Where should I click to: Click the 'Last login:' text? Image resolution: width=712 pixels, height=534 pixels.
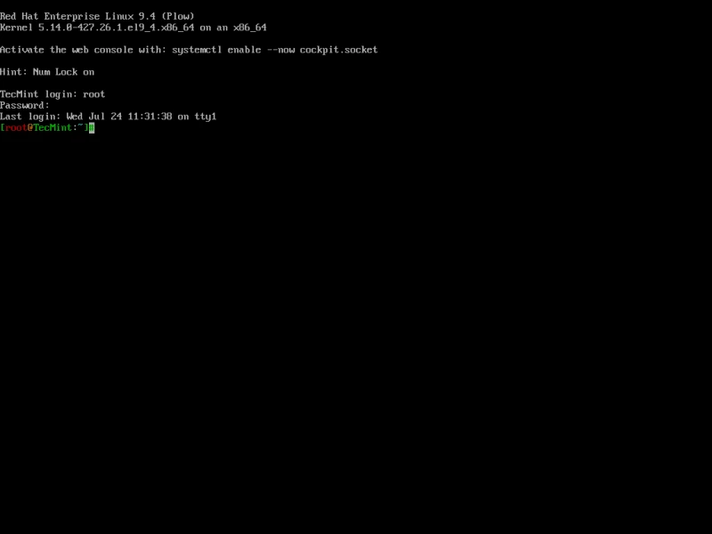[x=30, y=117]
